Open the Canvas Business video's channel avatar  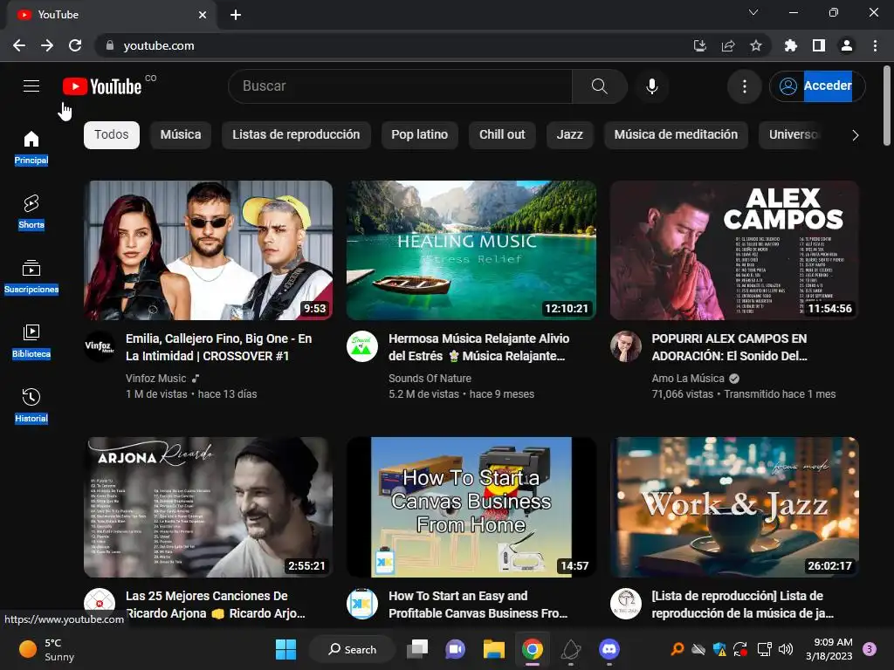pos(362,604)
